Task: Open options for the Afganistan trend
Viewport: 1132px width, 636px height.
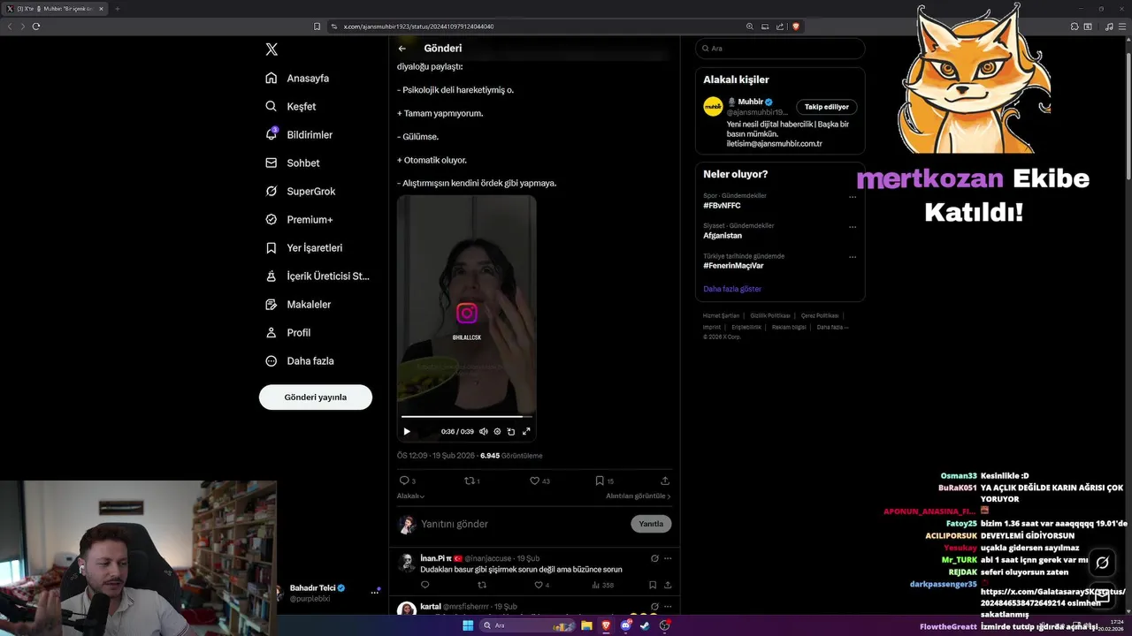Action: tap(853, 227)
